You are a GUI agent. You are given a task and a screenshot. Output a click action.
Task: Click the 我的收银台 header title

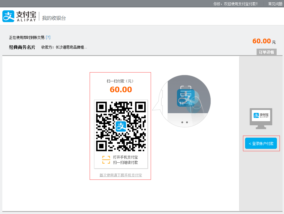pyautogui.click(x=54, y=18)
